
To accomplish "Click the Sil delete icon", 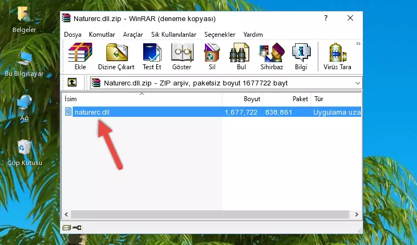I will click(212, 56).
